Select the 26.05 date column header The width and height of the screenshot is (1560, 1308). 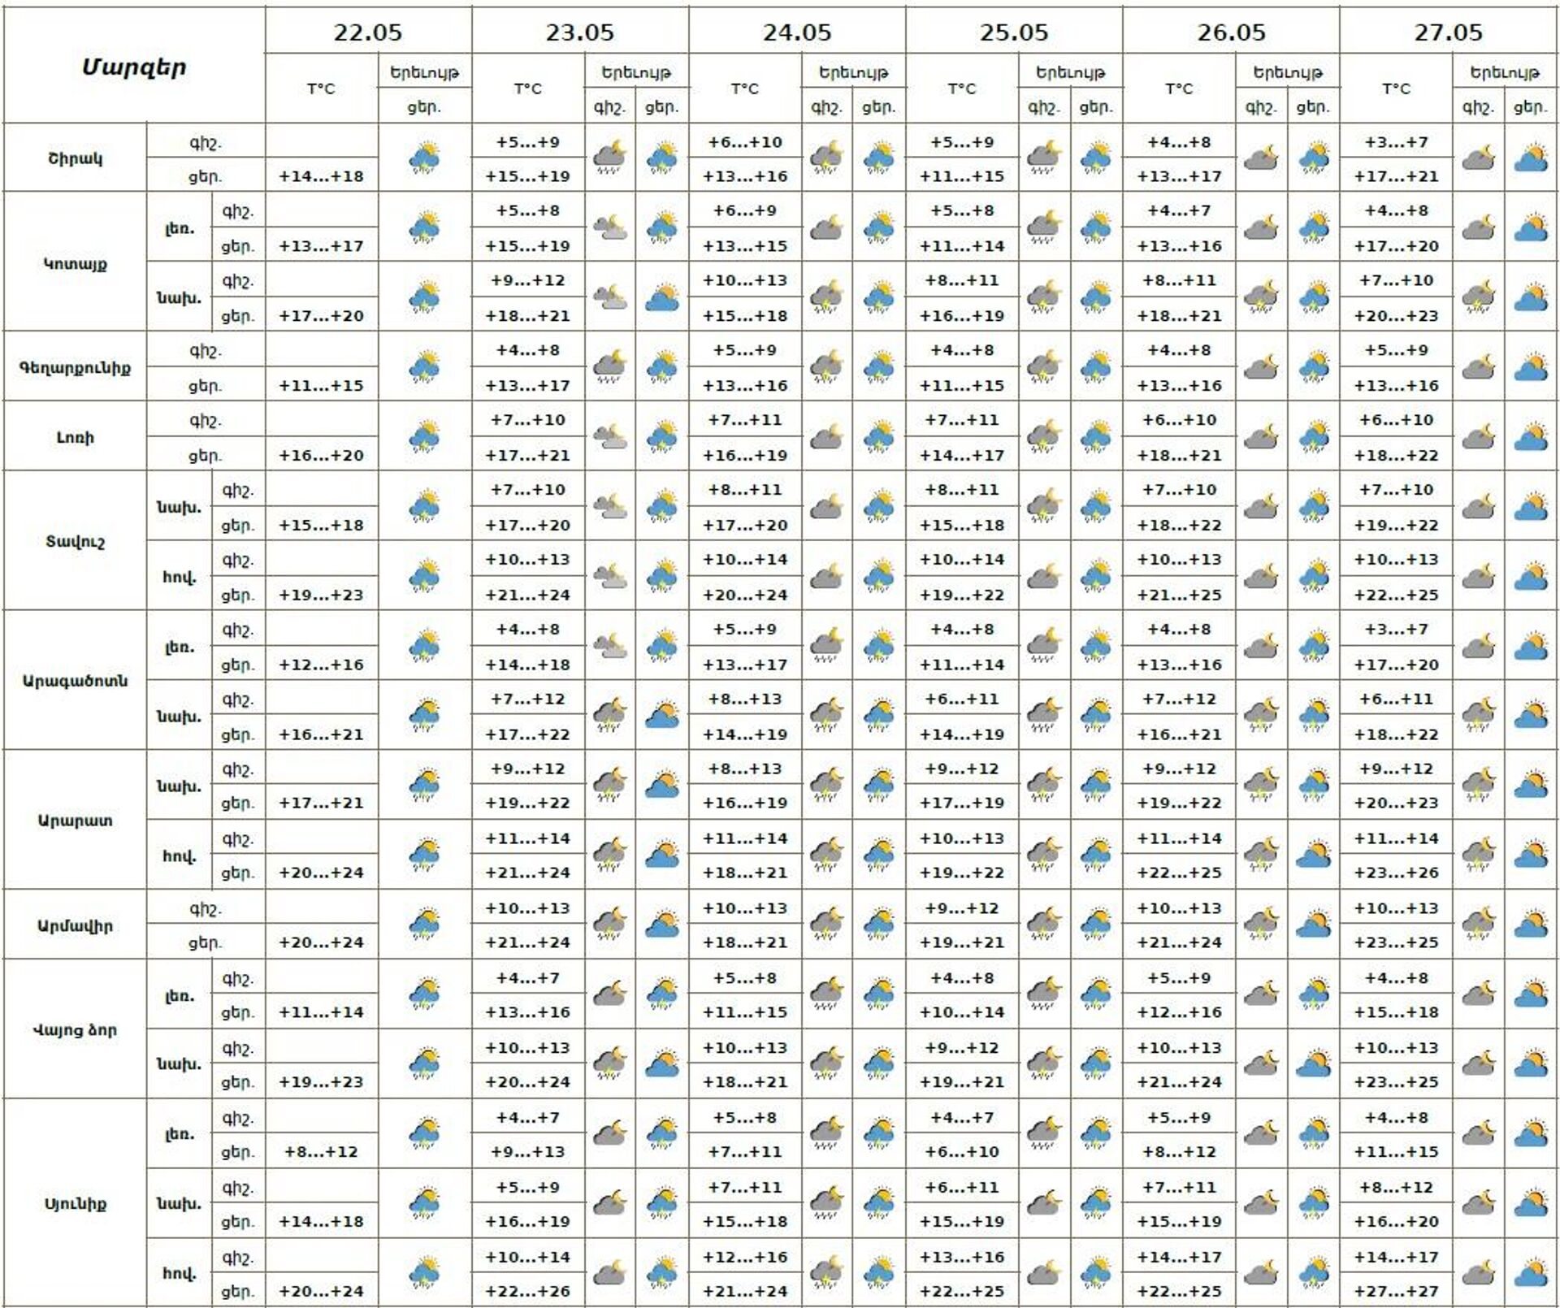click(x=1231, y=32)
